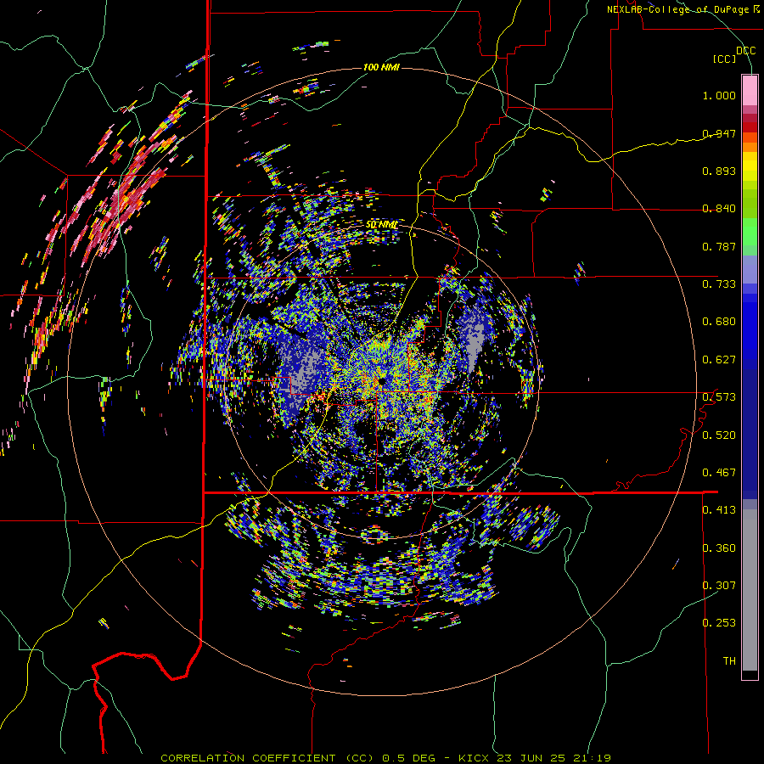Click the 0.413 scale value
Screen dimensions: 764x764
719,510
